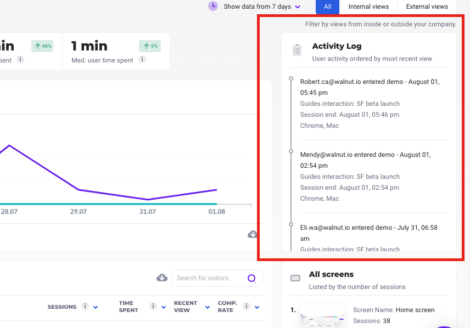Click the Screen Name: Home screen text
Screen dimensions: 470x328
pyautogui.click(x=394, y=310)
